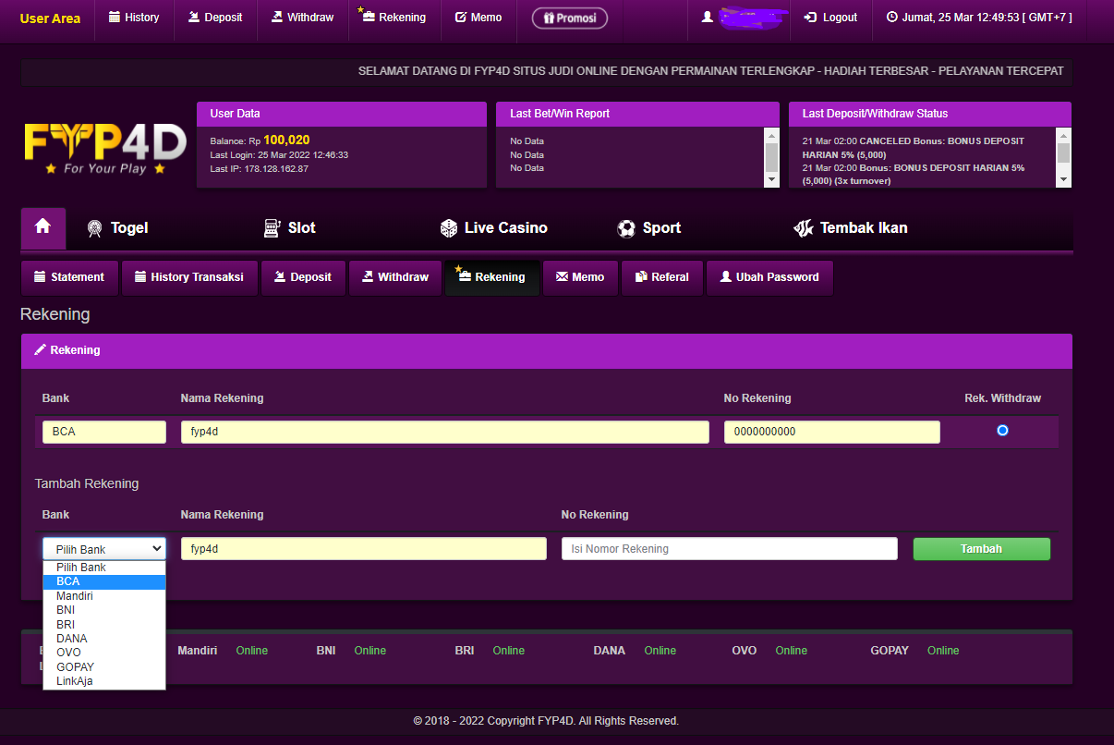The image size is (1114, 745).
Task: Click the Deposit icon in top bar
Action: 194,18
